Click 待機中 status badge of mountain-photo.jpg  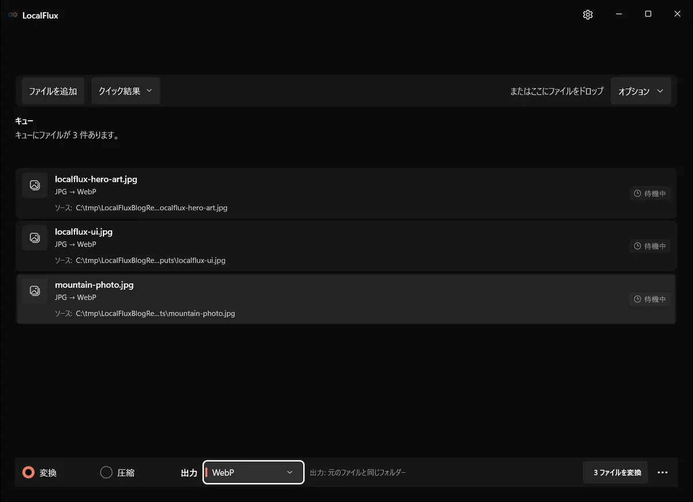[x=650, y=299]
